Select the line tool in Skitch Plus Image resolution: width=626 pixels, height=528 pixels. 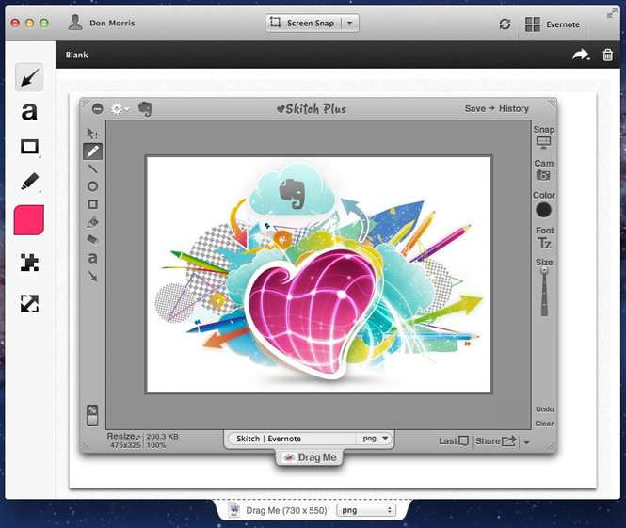coord(92,169)
